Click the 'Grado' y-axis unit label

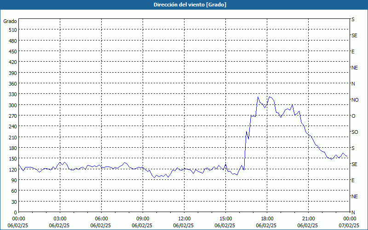10,21
